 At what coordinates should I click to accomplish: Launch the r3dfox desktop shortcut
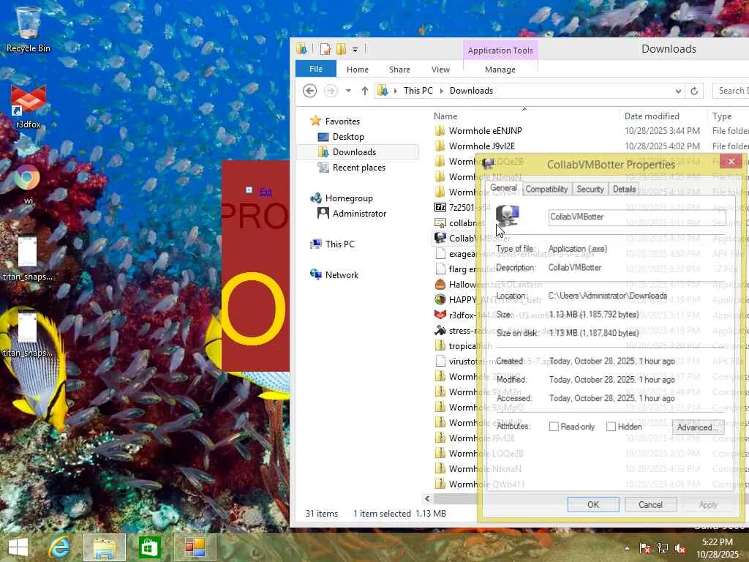coord(29,106)
